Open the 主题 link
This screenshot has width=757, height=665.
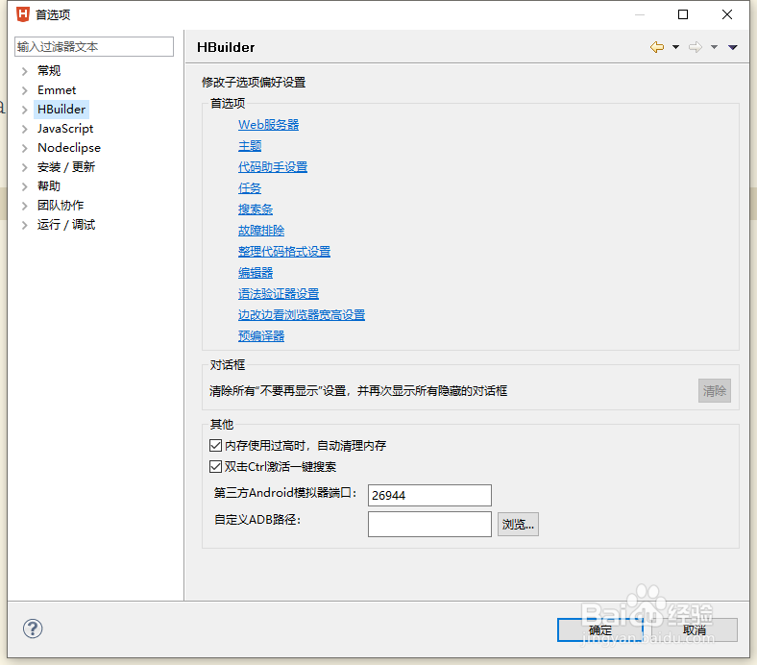pos(250,146)
